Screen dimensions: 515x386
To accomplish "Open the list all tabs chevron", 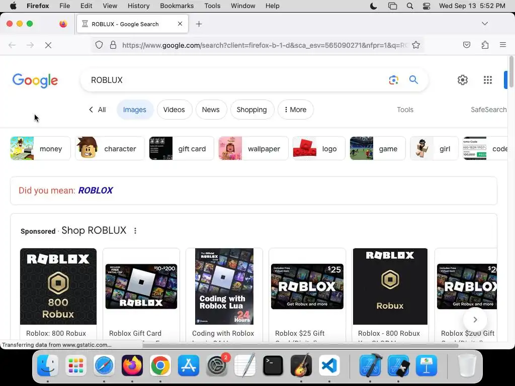I will point(484,24).
